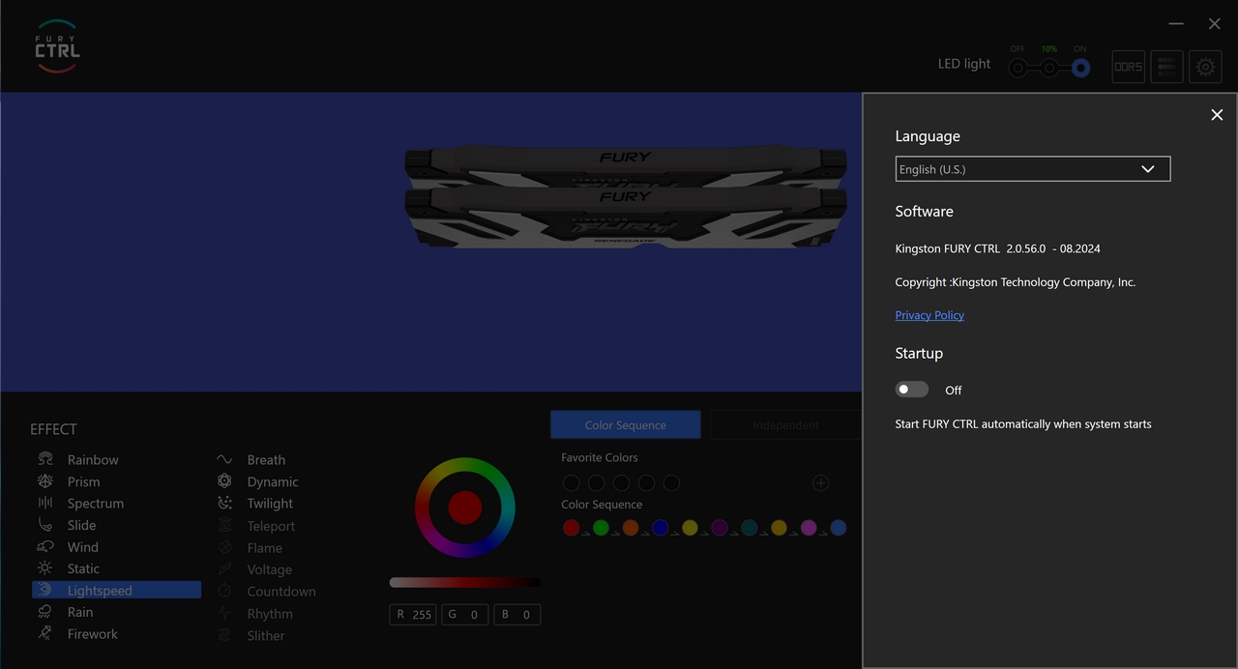Open the Privacy Policy link
Viewport: 1238px width, 669px height.
point(929,315)
